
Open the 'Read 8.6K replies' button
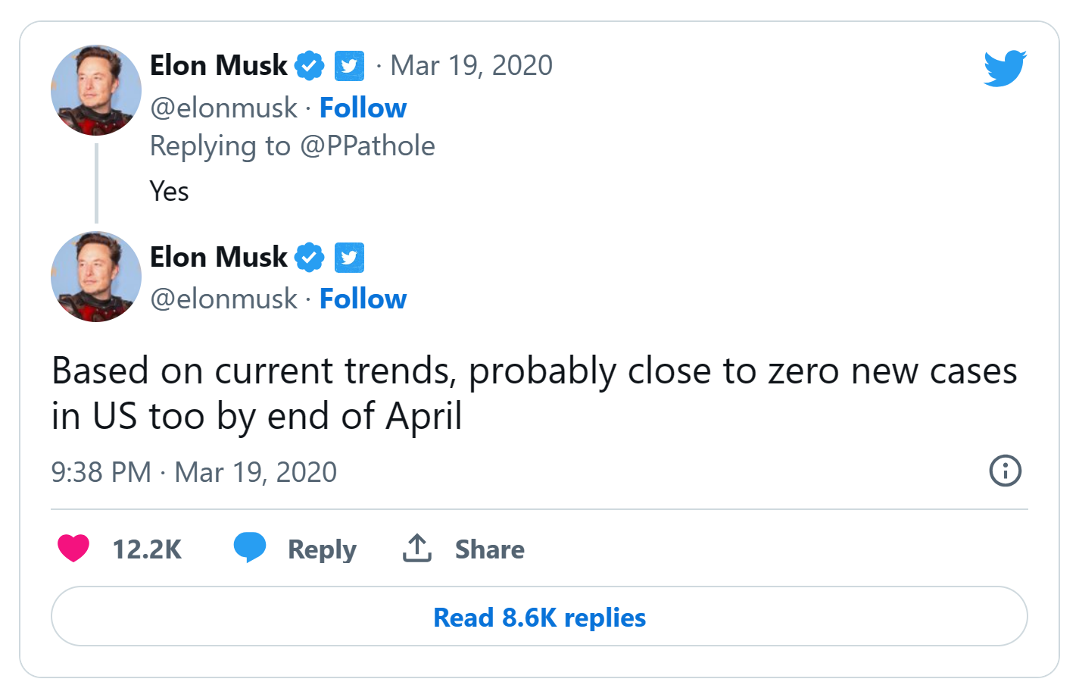coord(539,616)
